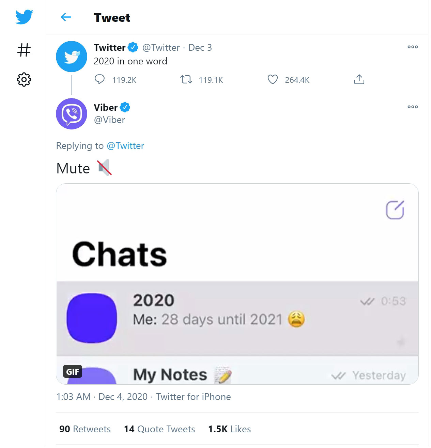
Task: Open the Explore hashtag icon
Action: pyautogui.click(x=24, y=50)
